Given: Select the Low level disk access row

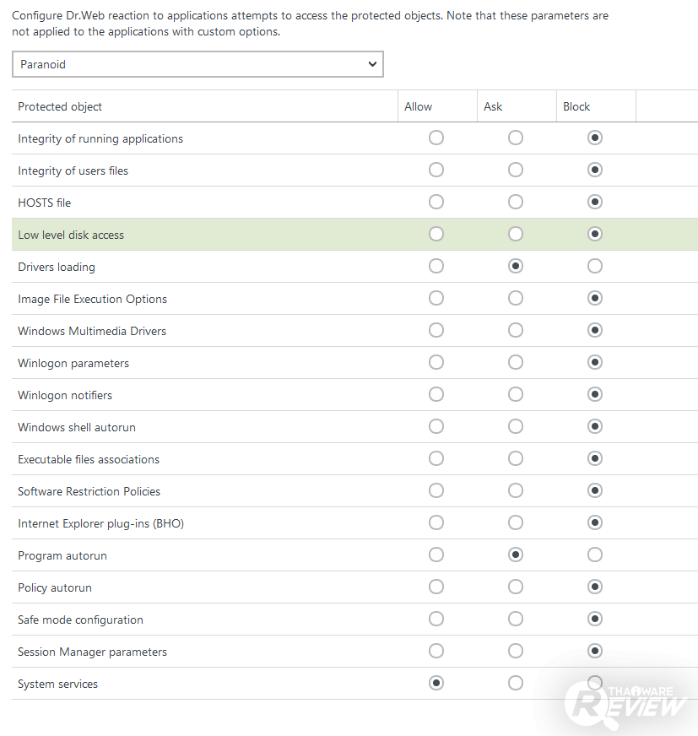Looking at the screenshot, I should coord(203,235).
